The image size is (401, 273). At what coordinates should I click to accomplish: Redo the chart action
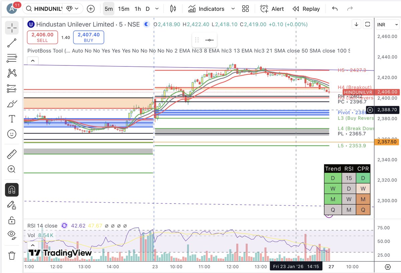pyautogui.click(x=350, y=9)
